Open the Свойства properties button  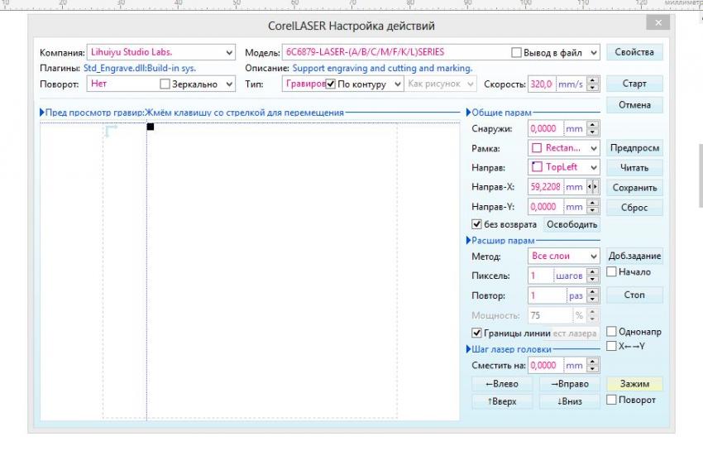point(634,52)
